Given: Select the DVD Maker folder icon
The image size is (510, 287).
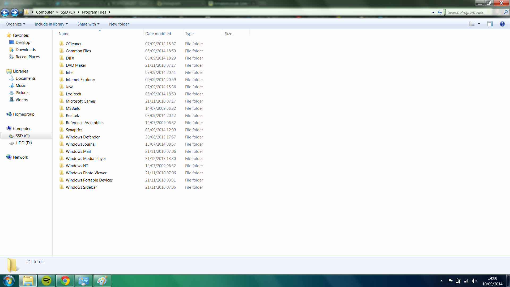Looking at the screenshot, I should [x=62, y=65].
